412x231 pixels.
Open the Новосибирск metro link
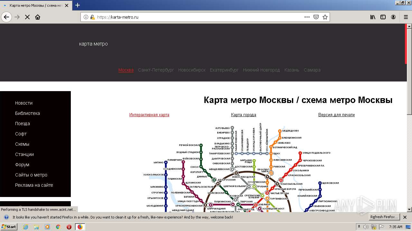click(192, 70)
